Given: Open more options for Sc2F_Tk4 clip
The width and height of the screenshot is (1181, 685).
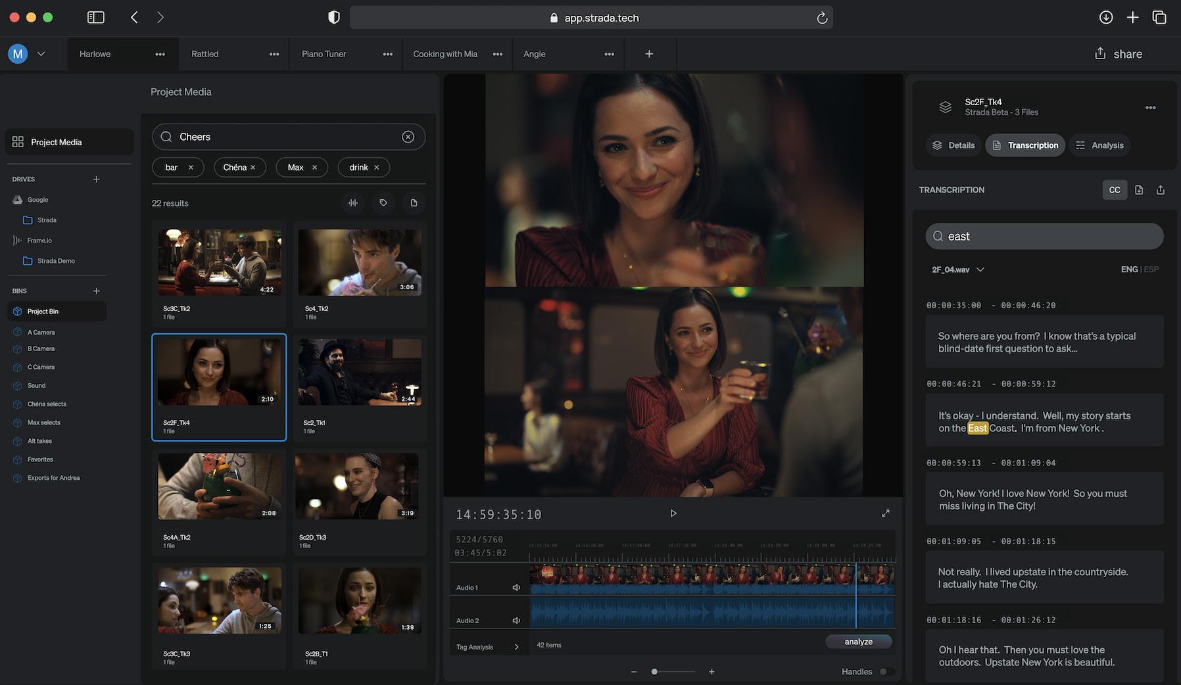Looking at the screenshot, I should coord(1150,108).
